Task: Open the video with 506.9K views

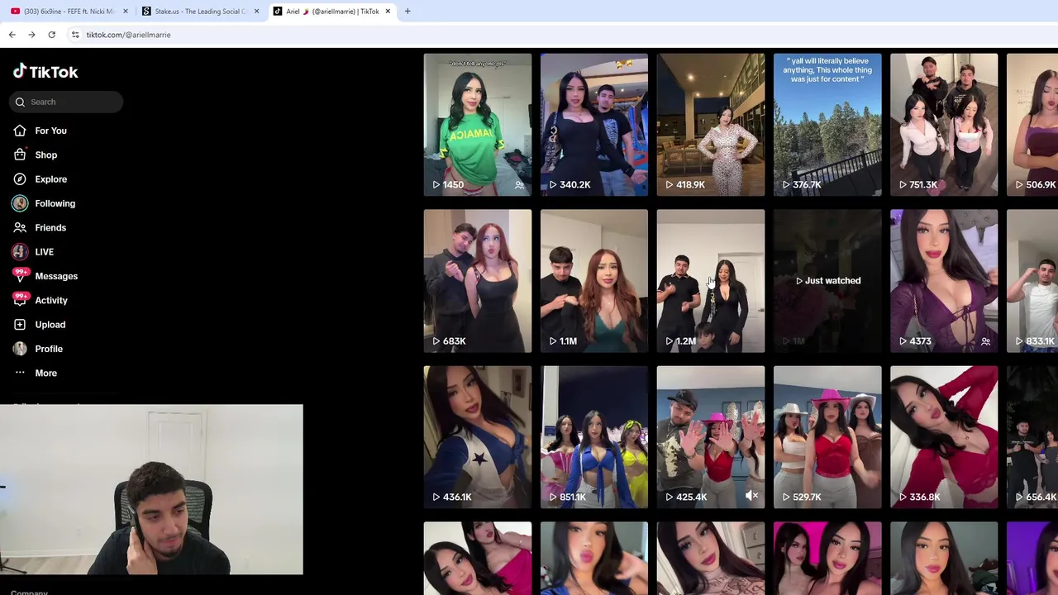Action: pos(1032,125)
